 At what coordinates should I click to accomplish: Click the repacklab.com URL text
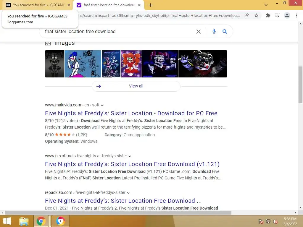pyautogui.click(x=59, y=192)
